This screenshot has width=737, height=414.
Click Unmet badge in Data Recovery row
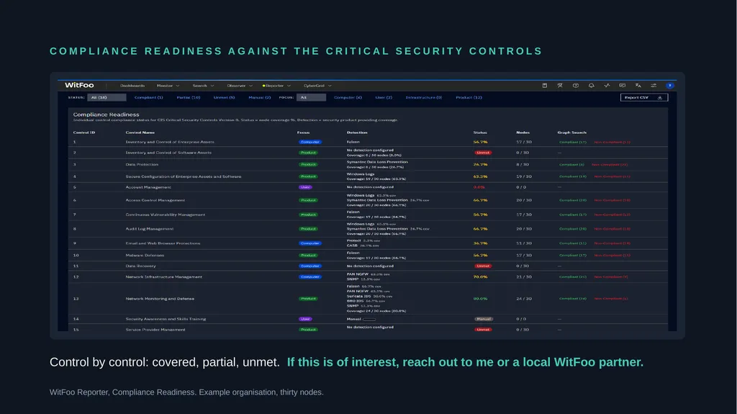coord(483,266)
